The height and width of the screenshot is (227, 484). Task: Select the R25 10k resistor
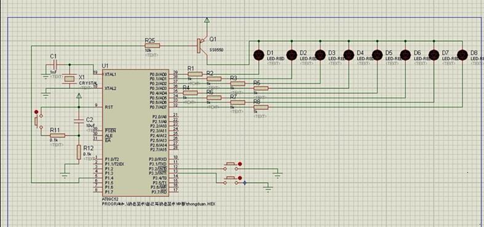tap(152, 46)
